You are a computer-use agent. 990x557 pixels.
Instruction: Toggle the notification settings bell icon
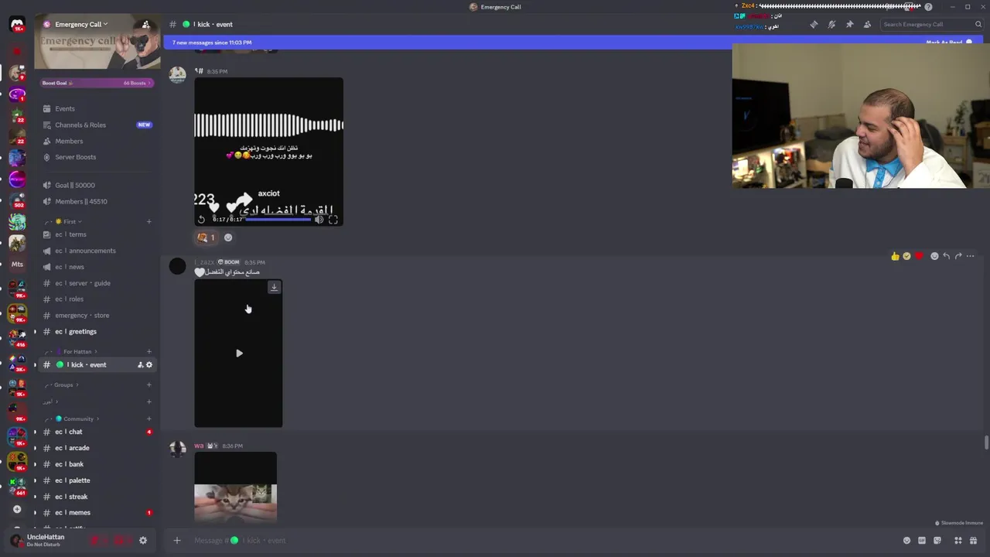[831, 24]
